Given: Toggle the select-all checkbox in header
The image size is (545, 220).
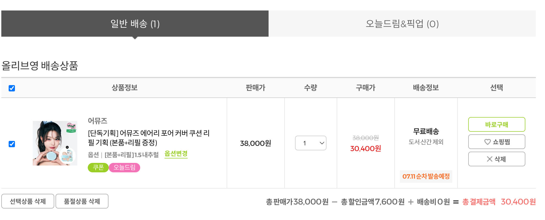Looking at the screenshot, I should tap(12, 88).
